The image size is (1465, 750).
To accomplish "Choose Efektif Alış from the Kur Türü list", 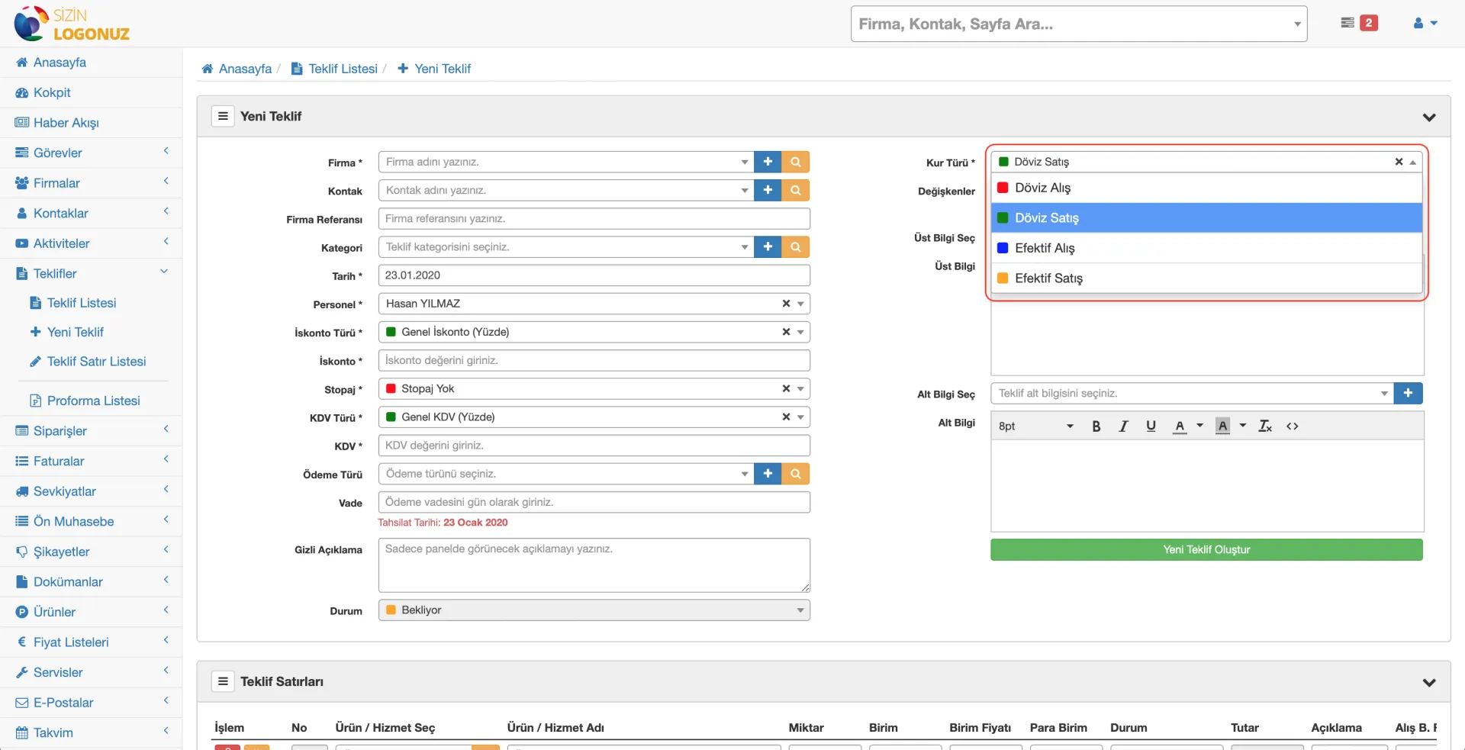I will [x=1206, y=248].
